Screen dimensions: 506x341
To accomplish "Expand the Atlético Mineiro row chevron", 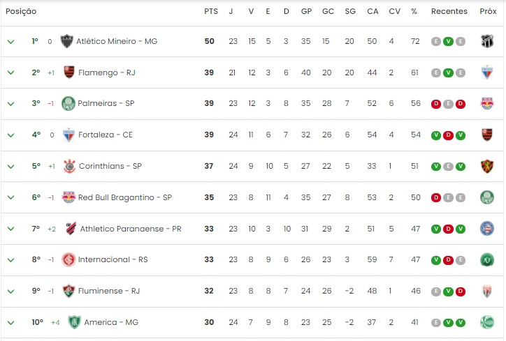I will 10,42.
